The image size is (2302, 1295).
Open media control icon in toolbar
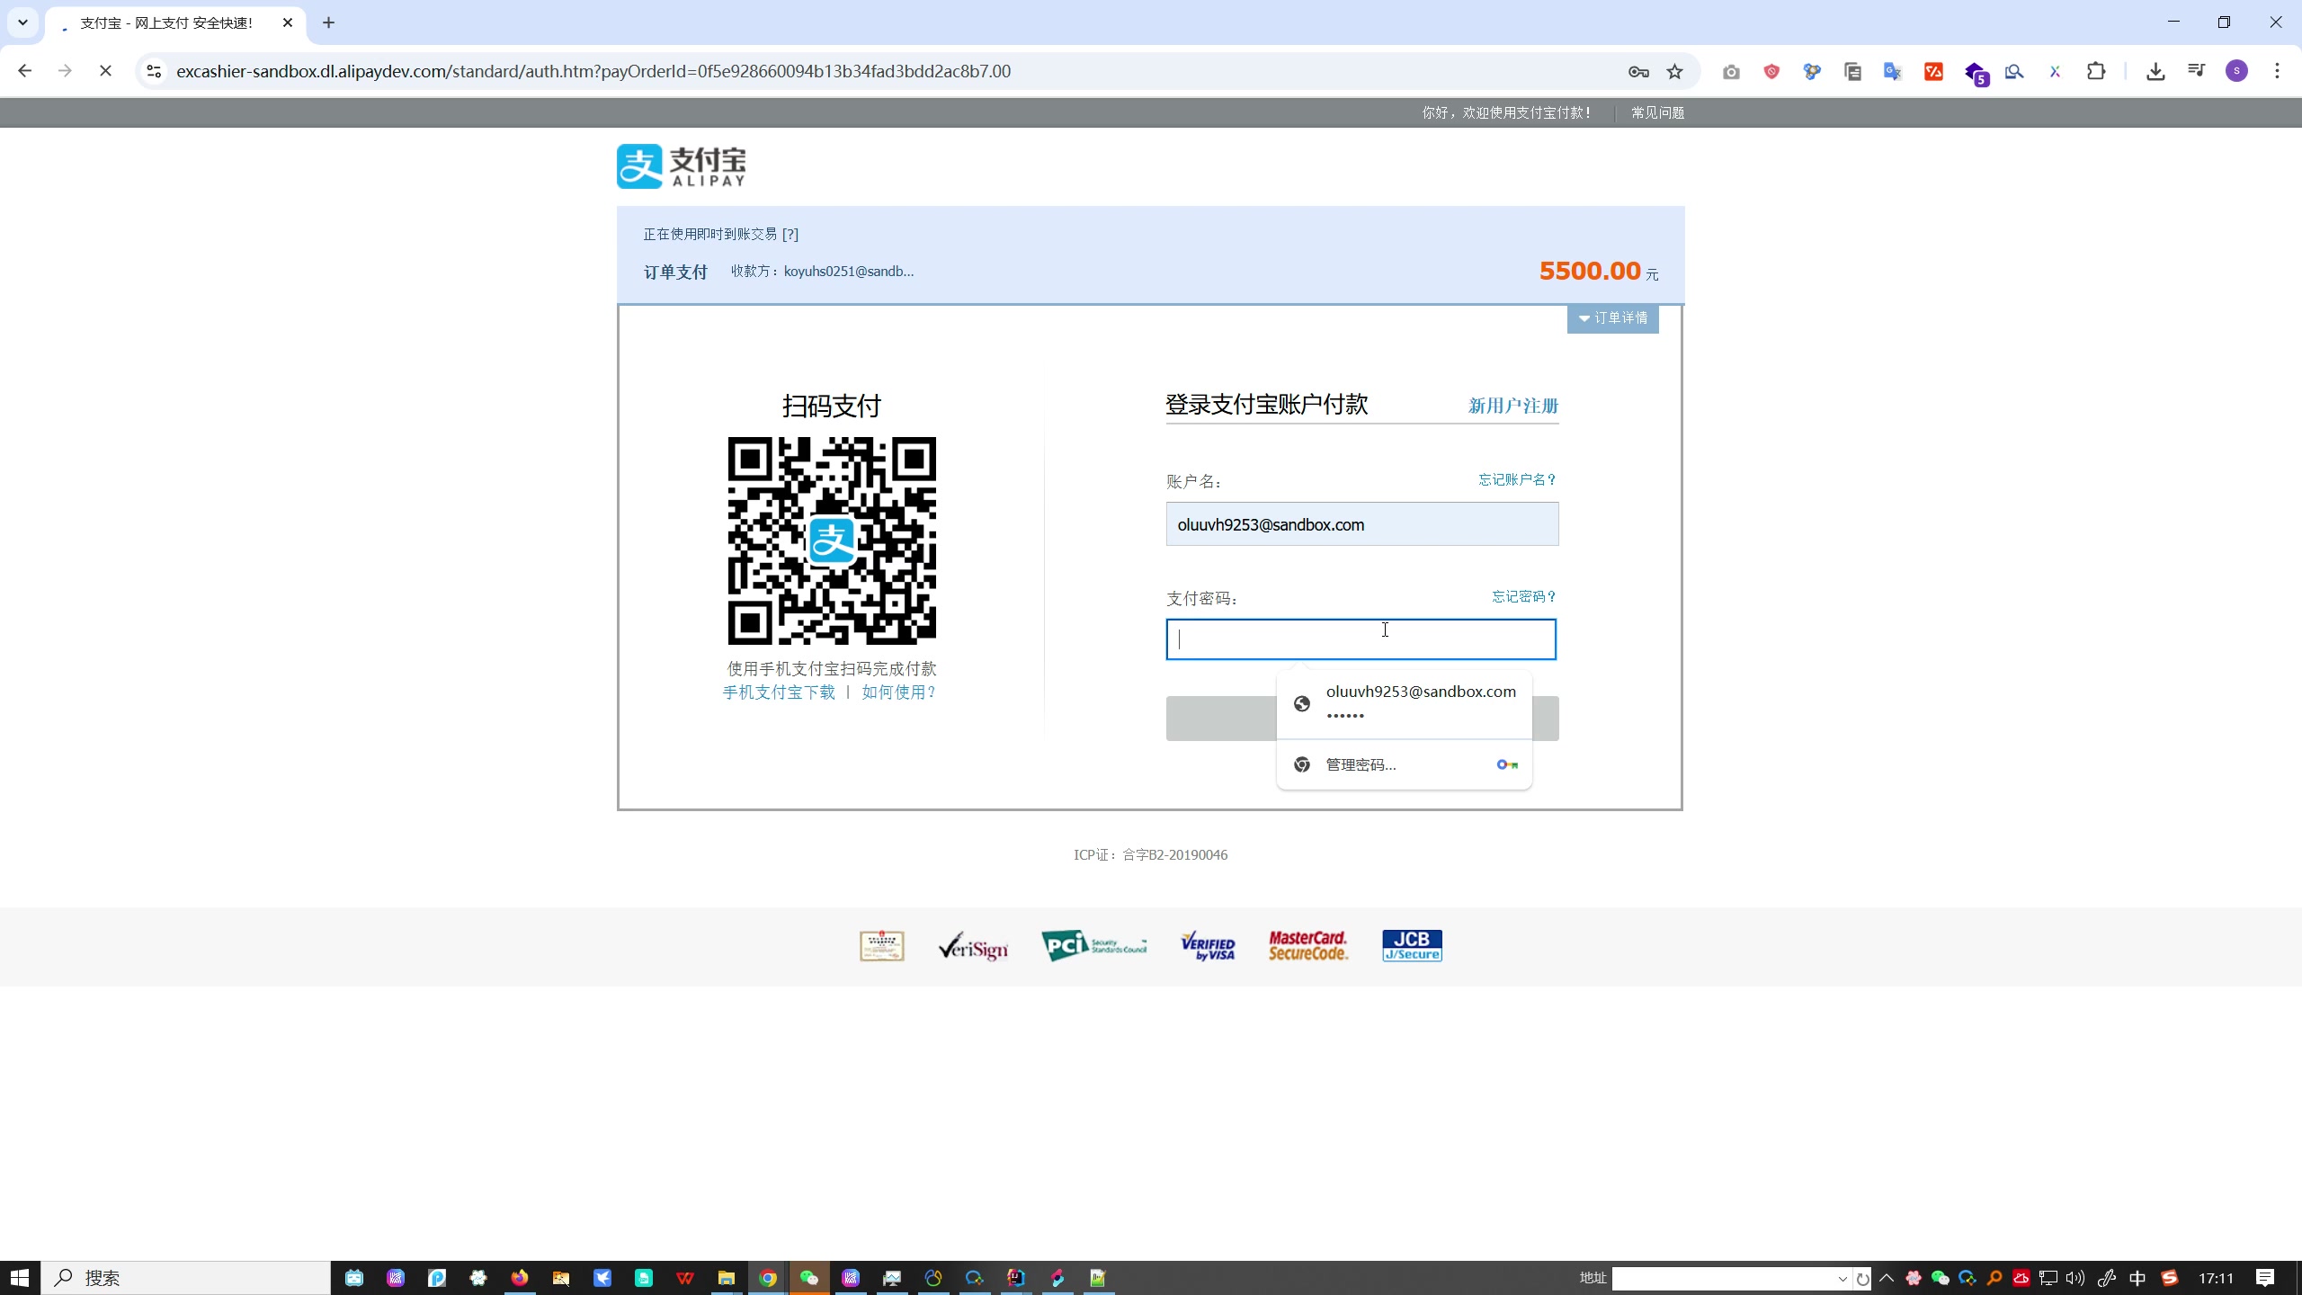(x=2196, y=71)
